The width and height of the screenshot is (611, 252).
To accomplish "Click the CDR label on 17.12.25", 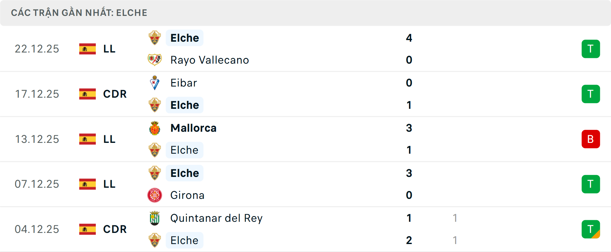I will (115, 94).
